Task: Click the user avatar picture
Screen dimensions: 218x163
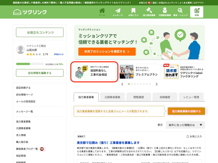Action: coord(20,50)
